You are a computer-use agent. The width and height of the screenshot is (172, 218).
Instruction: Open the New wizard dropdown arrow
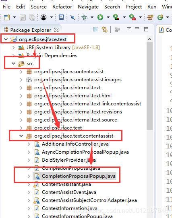coord(15,17)
